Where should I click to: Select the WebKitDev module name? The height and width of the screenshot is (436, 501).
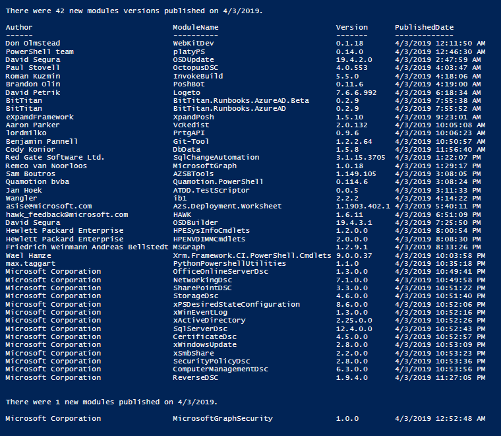pos(193,43)
